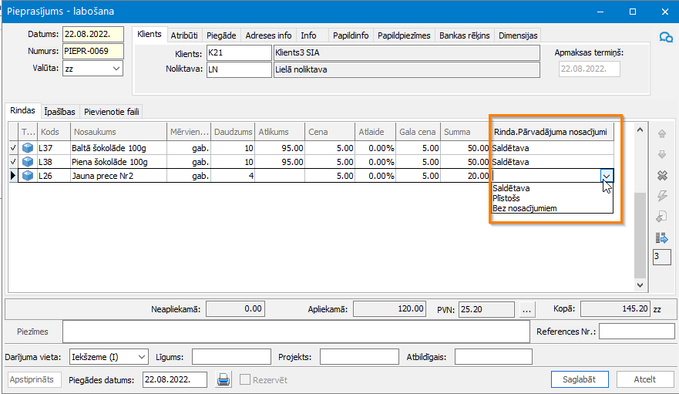Toggle the checkmark on row L38

click(12, 162)
